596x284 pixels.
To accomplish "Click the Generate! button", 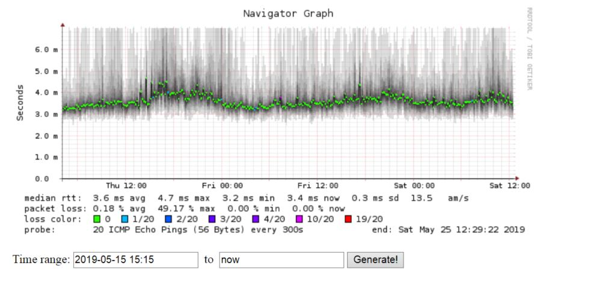I will 375,260.
